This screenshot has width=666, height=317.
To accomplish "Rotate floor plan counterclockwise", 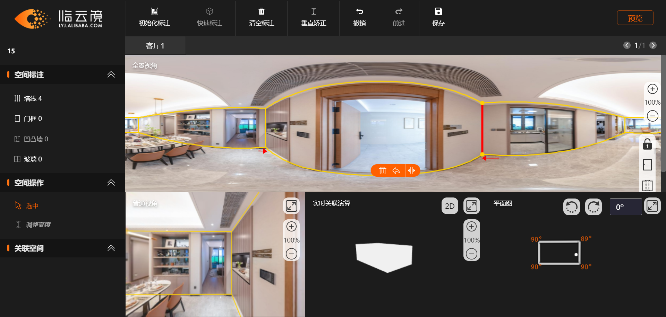I will point(571,207).
